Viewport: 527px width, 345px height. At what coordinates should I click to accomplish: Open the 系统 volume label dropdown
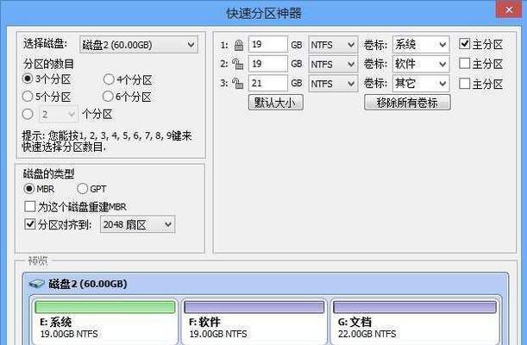pyautogui.click(x=421, y=45)
